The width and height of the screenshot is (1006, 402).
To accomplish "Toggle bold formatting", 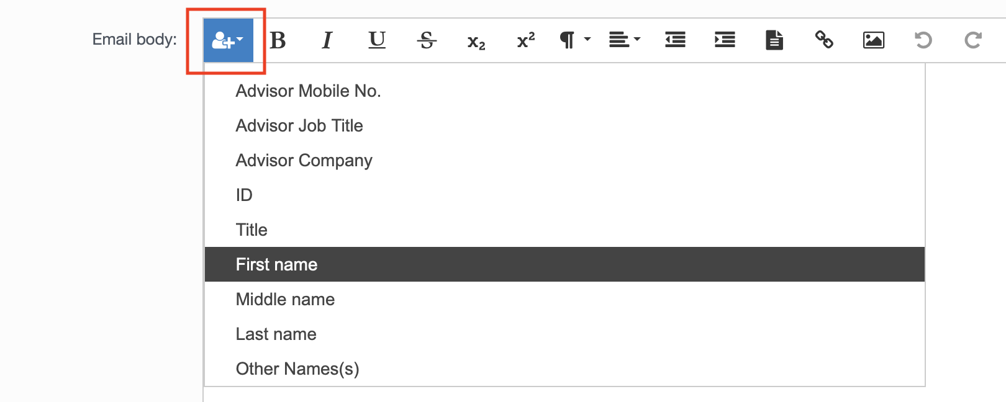I will [278, 40].
